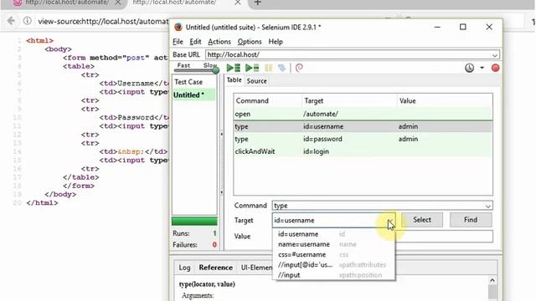Click the Find button

point(471,220)
